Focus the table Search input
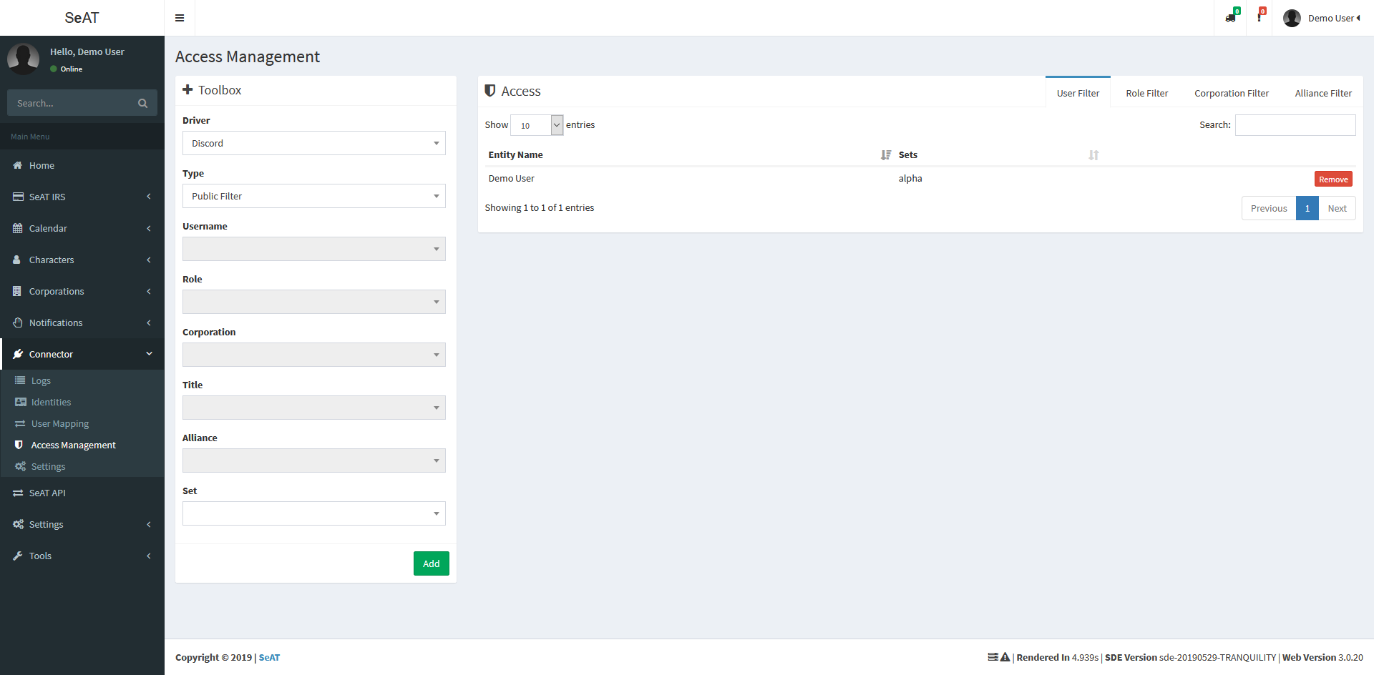 coord(1295,125)
